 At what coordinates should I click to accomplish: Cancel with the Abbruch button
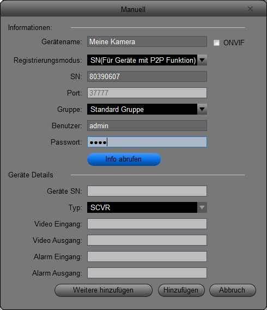pos(233,290)
